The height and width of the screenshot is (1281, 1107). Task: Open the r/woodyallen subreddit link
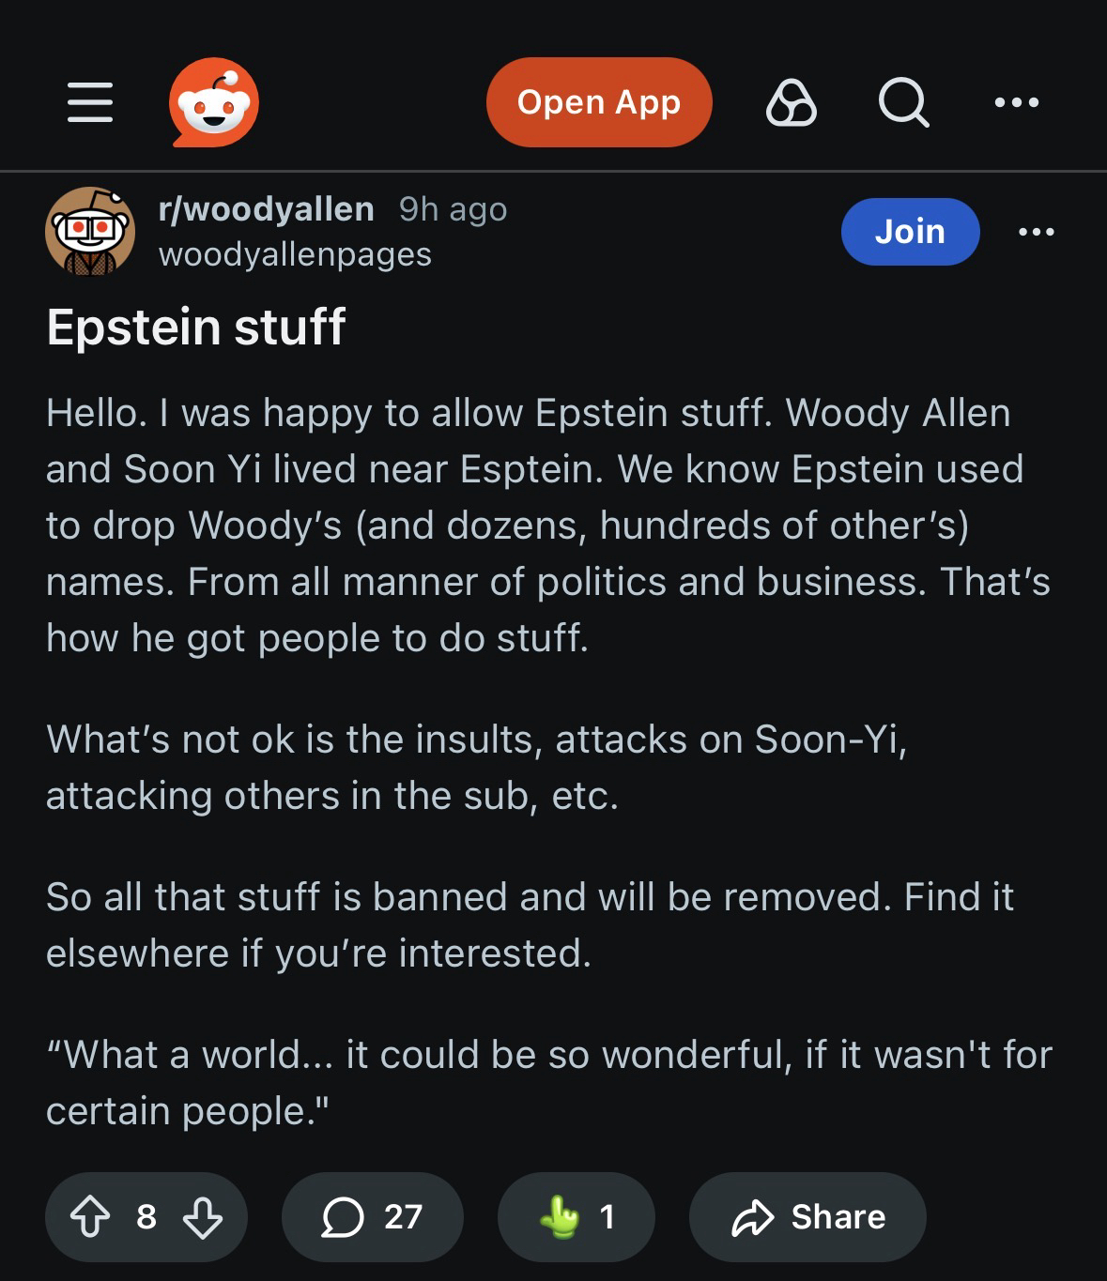pos(267,208)
